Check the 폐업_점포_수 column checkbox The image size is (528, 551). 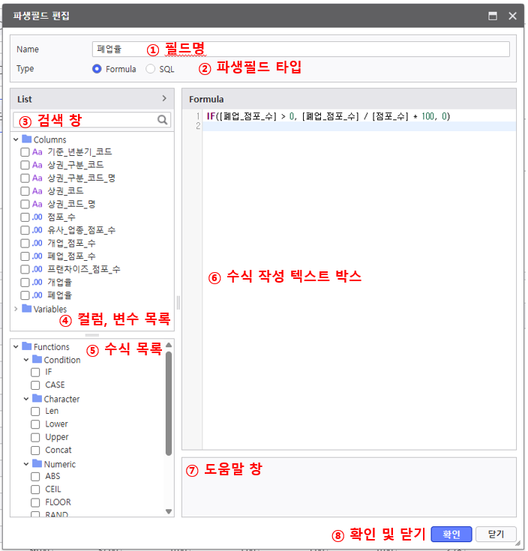click(25, 256)
